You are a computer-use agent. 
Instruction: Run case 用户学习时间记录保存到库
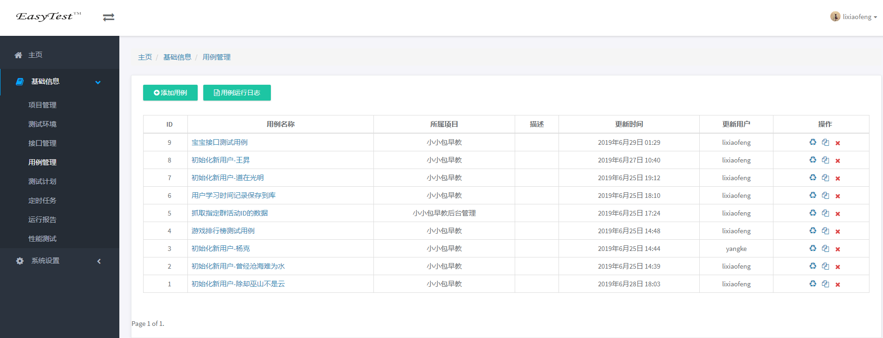point(813,195)
